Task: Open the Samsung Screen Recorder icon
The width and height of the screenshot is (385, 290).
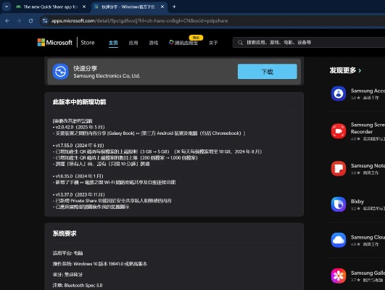Action: tap(339, 130)
